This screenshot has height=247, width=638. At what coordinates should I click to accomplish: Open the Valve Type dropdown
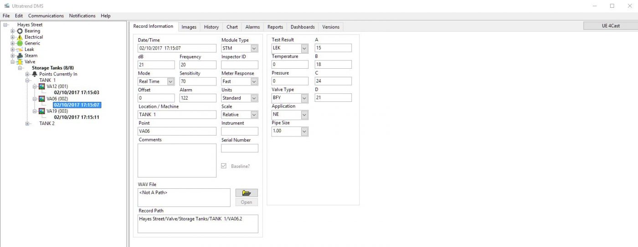[304, 98]
